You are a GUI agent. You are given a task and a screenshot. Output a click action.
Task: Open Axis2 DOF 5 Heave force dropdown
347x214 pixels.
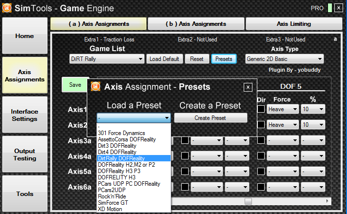(283, 125)
